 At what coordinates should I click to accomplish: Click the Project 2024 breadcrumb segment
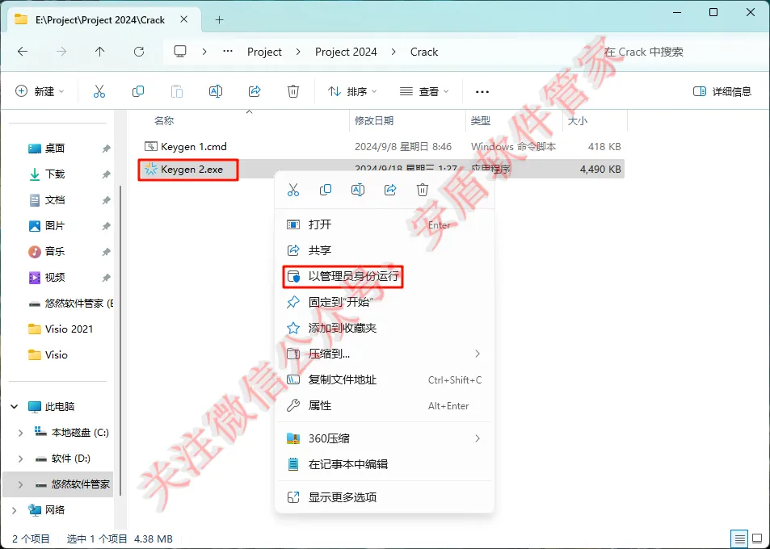pyautogui.click(x=346, y=52)
